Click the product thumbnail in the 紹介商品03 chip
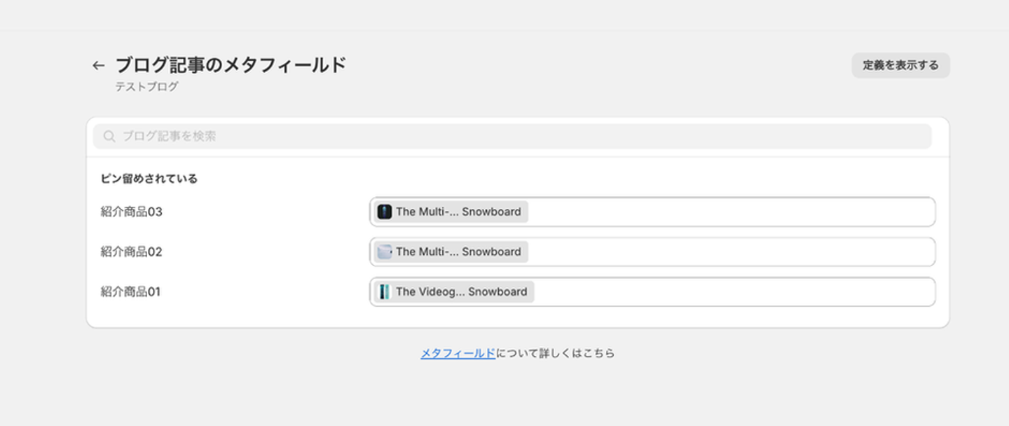Screen dimensions: 1009x426 385,212
